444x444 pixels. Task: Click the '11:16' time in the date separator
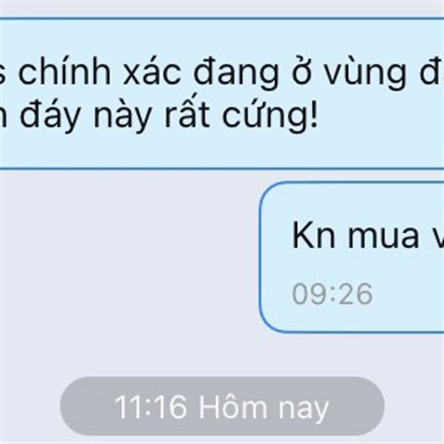click(151, 406)
